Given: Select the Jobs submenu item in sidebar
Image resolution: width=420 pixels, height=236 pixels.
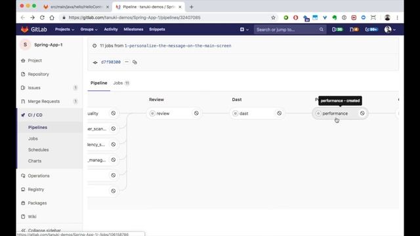Looking at the screenshot, I should [33, 138].
